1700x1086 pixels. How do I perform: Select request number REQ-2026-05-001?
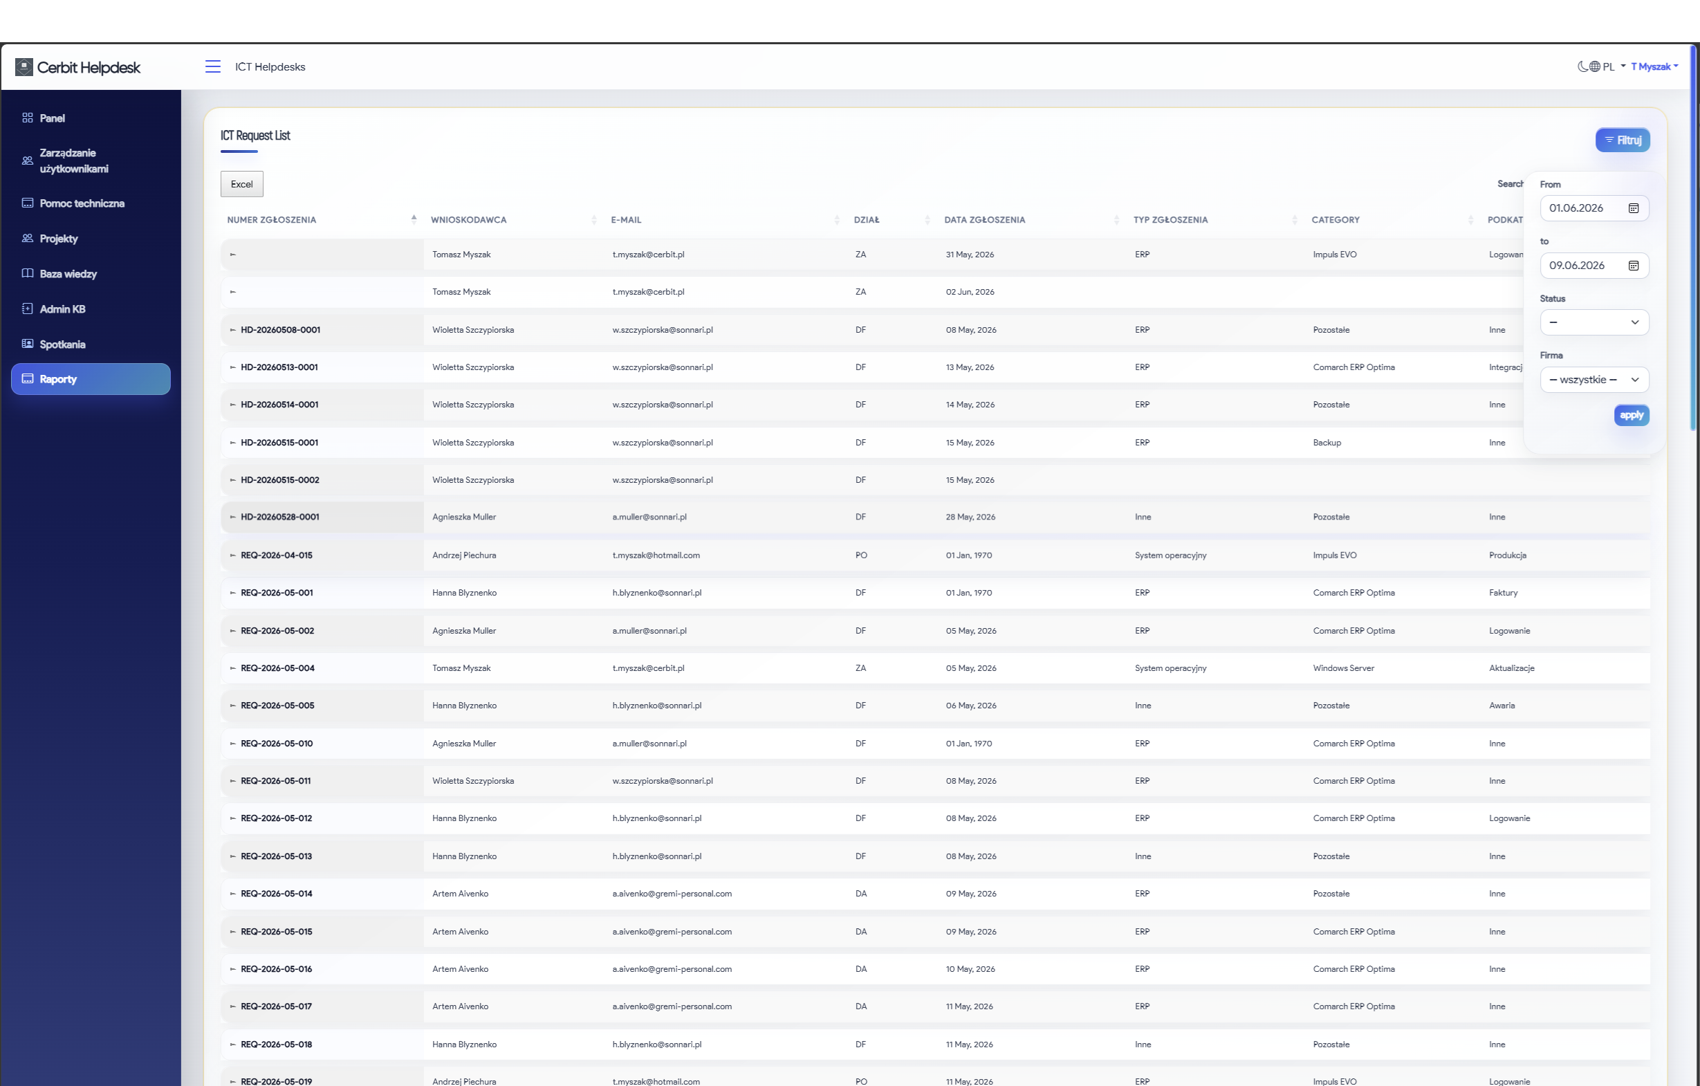pyautogui.click(x=277, y=592)
